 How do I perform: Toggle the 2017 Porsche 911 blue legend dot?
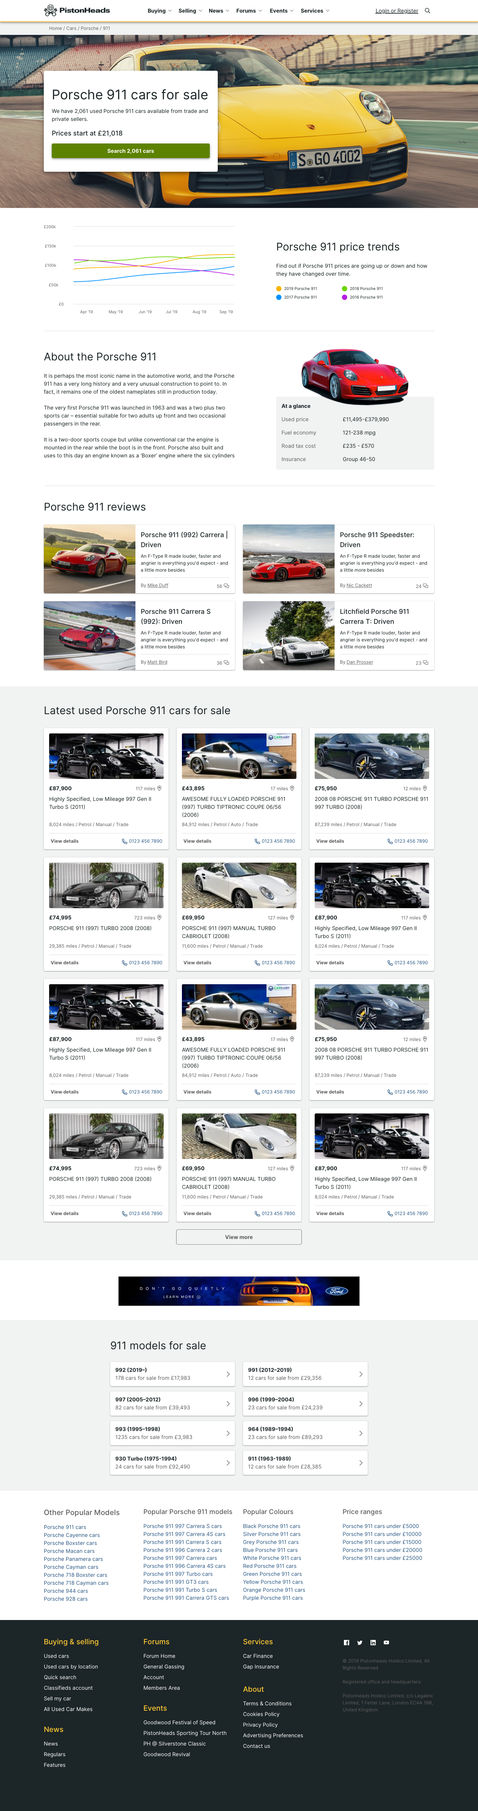pyautogui.click(x=279, y=297)
